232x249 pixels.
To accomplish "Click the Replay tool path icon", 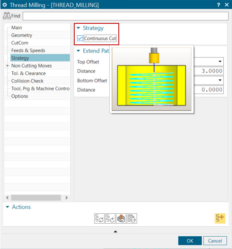I will point(110,218).
